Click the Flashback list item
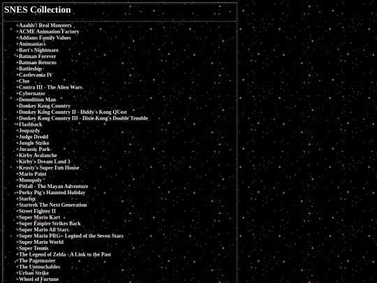The image size is (377, 283). 31,124
